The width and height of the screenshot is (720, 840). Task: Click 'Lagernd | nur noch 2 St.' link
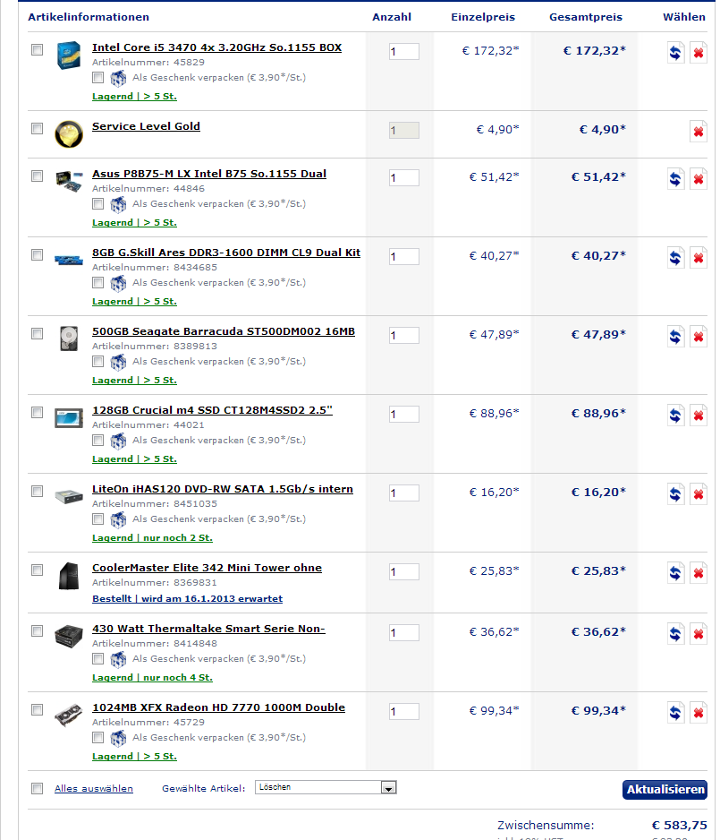click(x=152, y=537)
